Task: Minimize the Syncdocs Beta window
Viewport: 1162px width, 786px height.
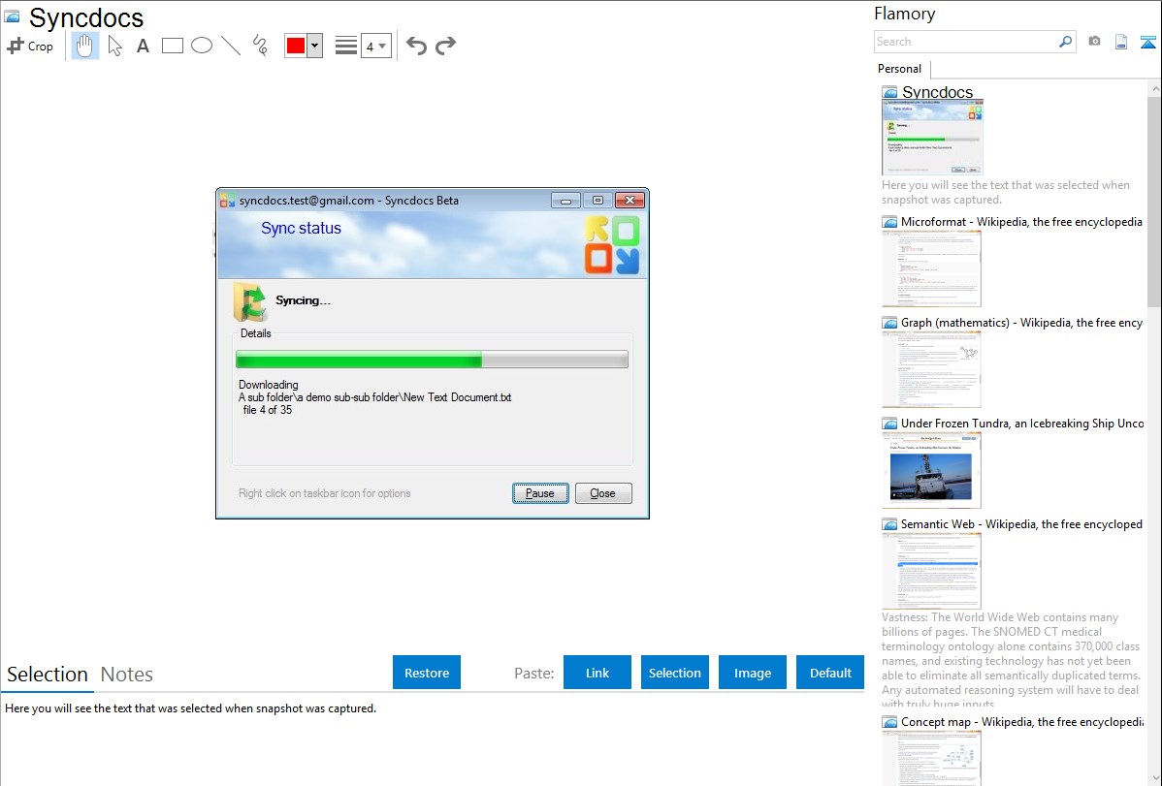Action: [x=566, y=200]
